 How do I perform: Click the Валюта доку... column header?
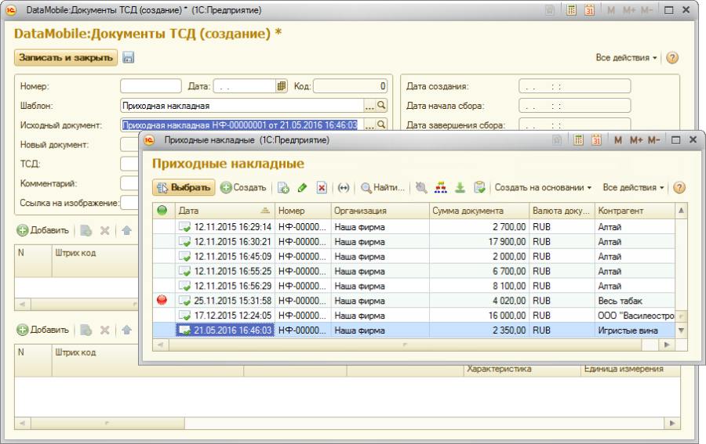[x=562, y=211]
